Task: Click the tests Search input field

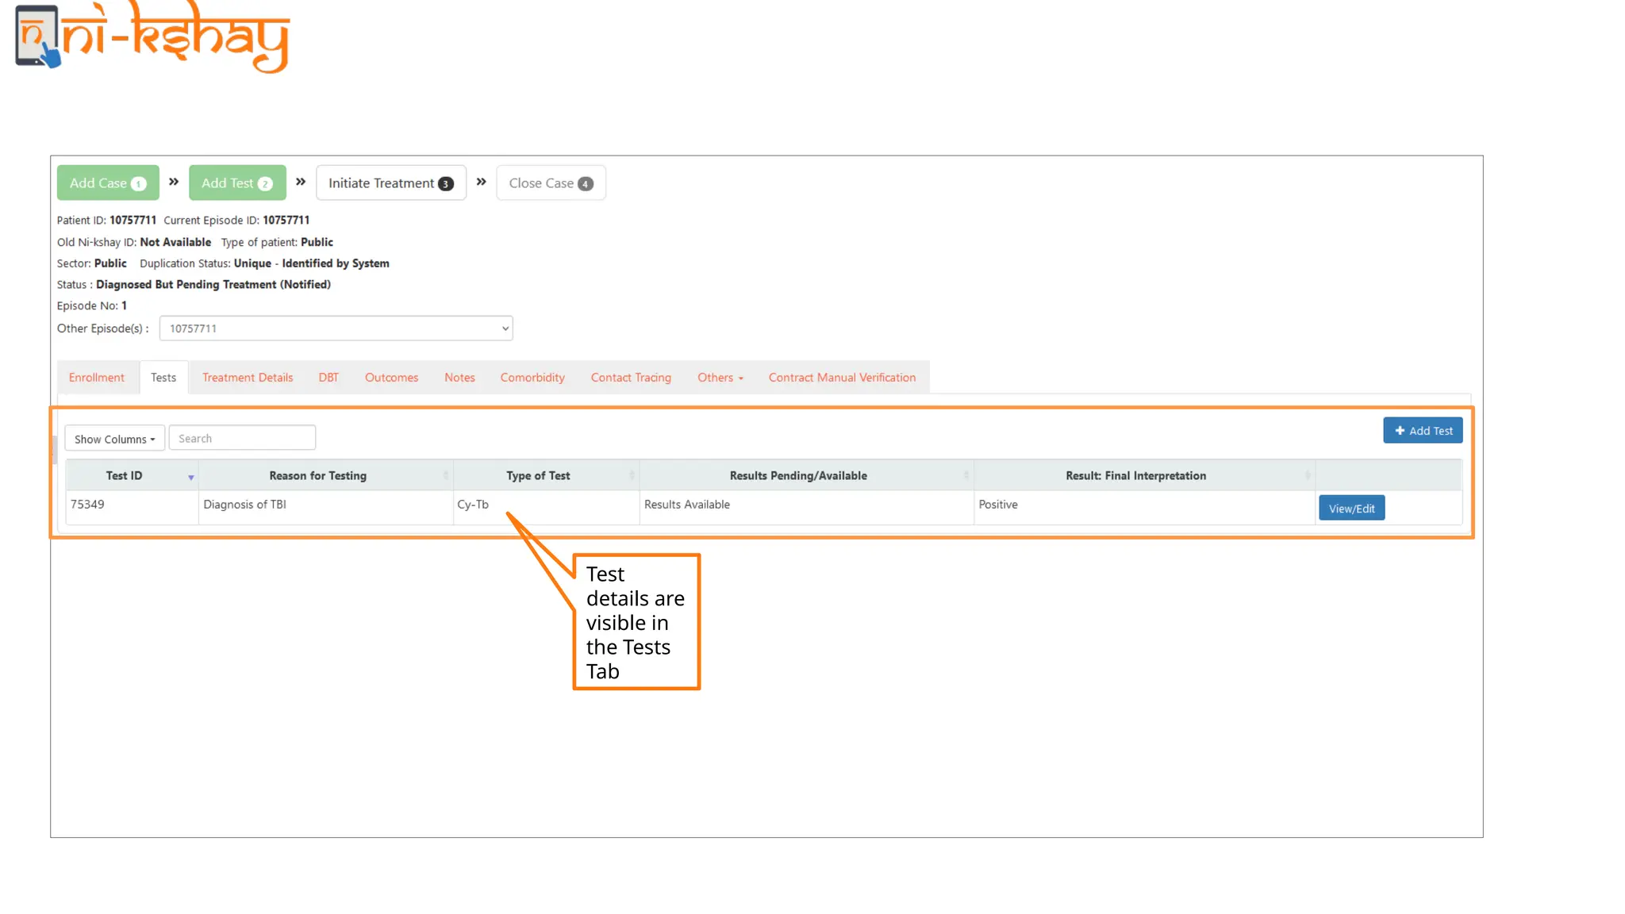Action: click(x=242, y=439)
